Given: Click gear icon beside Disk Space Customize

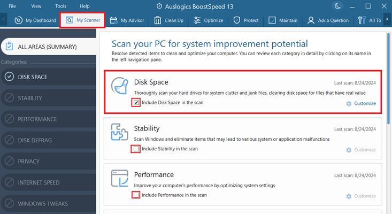Looking at the screenshot, I should [349, 103].
